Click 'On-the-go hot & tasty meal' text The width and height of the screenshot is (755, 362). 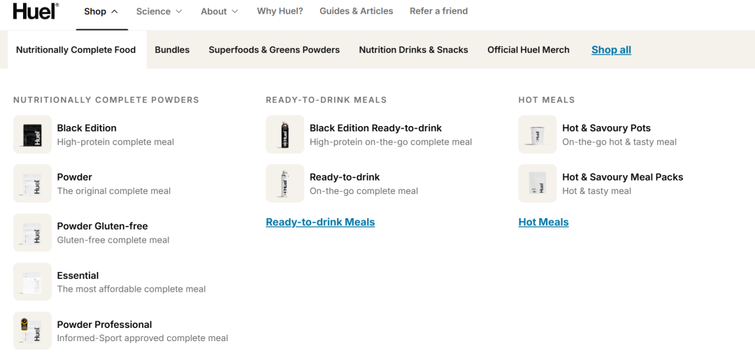tap(619, 142)
